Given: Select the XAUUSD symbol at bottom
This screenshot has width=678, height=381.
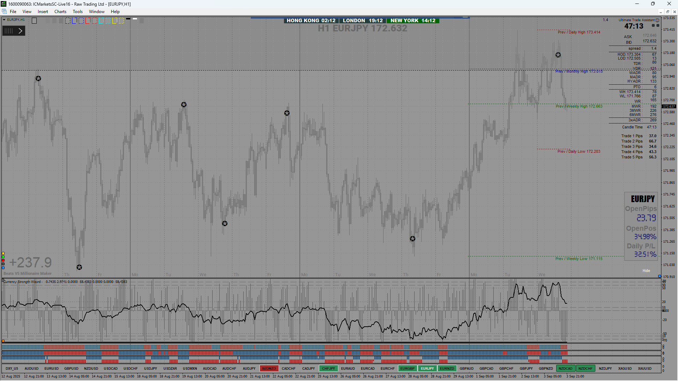Looking at the screenshot, I should point(644,368).
